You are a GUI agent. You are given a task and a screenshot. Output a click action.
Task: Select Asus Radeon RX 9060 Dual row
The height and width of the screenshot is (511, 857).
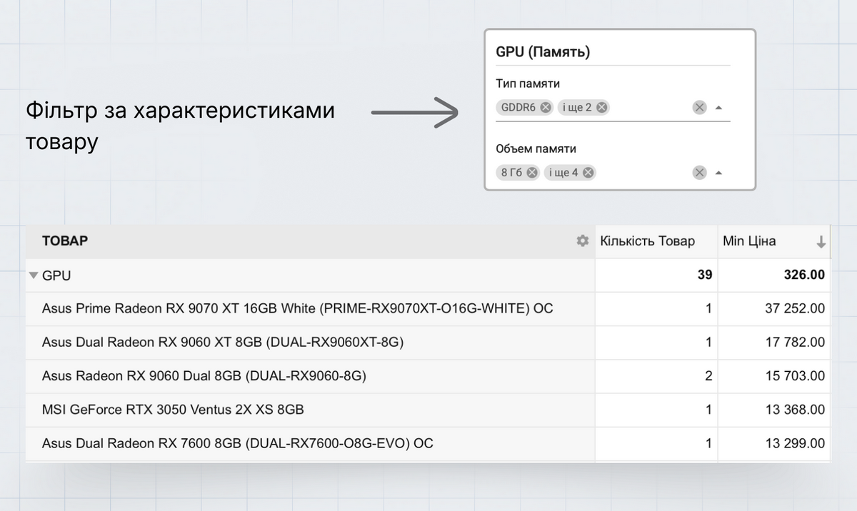(204, 376)
